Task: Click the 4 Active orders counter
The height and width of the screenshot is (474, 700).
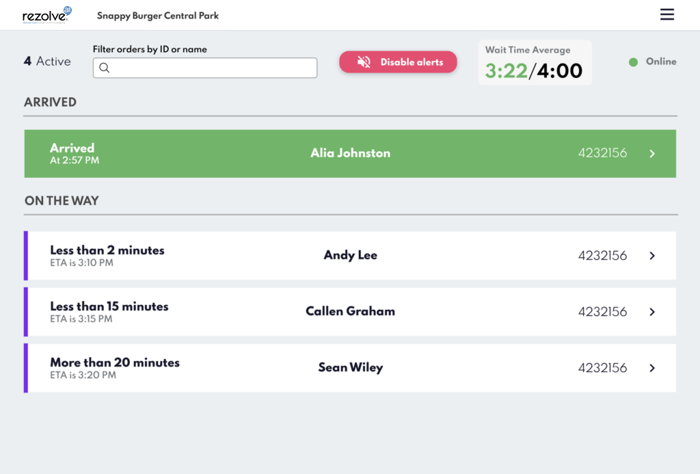Action: [x=47, y=62]
